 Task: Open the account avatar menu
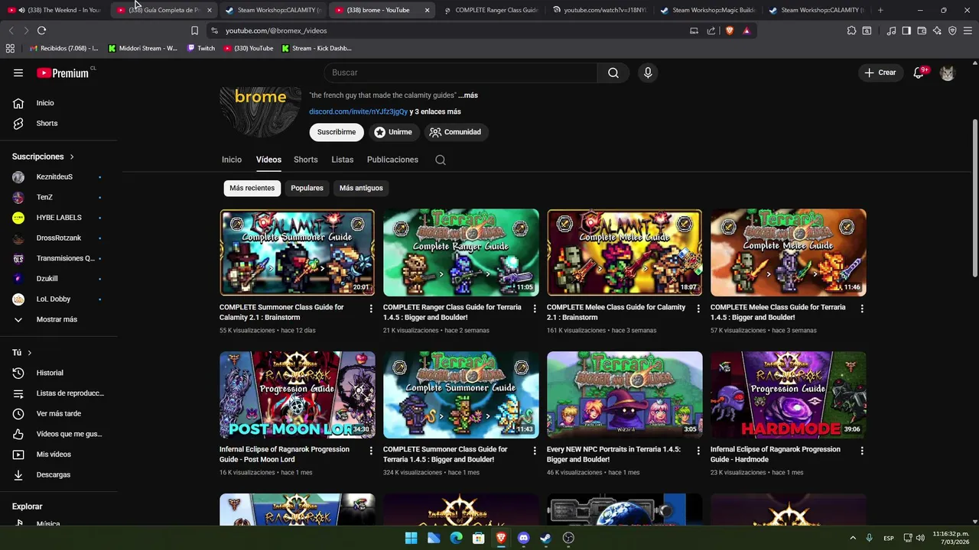point(947,73)
